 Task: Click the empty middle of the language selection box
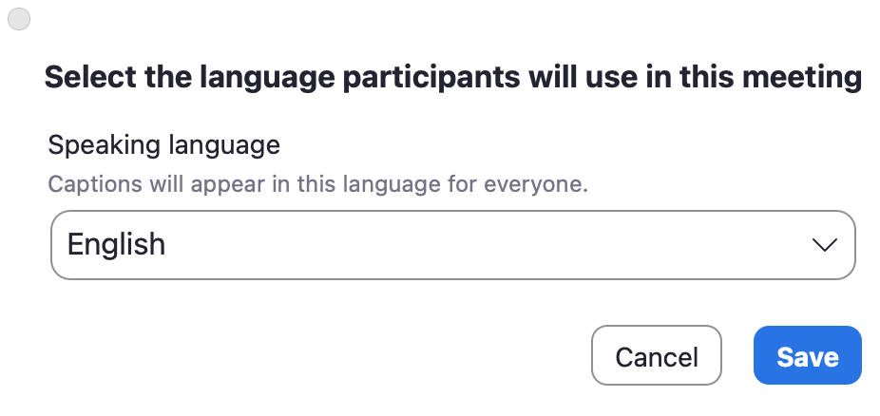tap(475, 245)
